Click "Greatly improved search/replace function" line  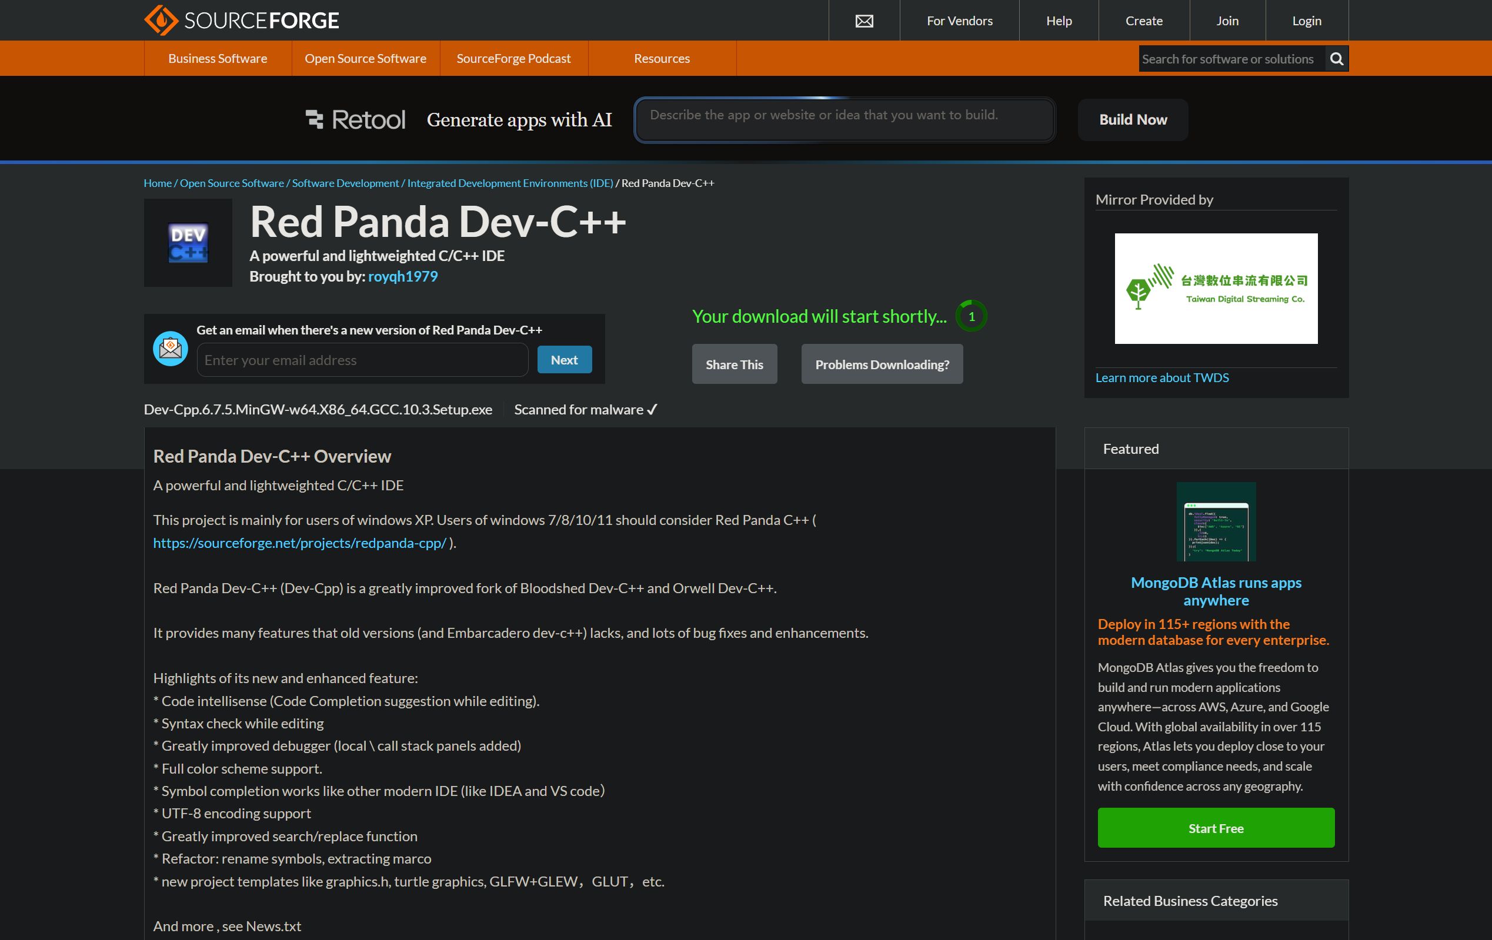coord(286,837)
